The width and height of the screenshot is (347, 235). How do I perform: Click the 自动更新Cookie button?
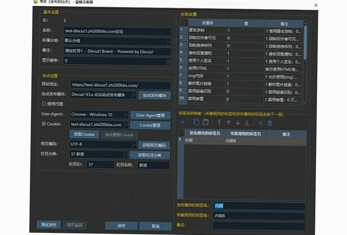click(119, 135)
